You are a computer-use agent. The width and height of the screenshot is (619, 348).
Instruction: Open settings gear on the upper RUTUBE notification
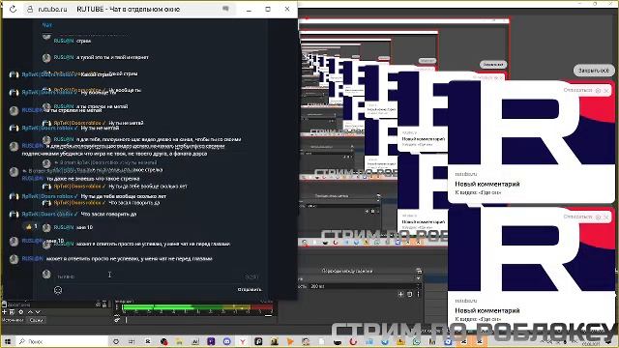pos(598,90)
